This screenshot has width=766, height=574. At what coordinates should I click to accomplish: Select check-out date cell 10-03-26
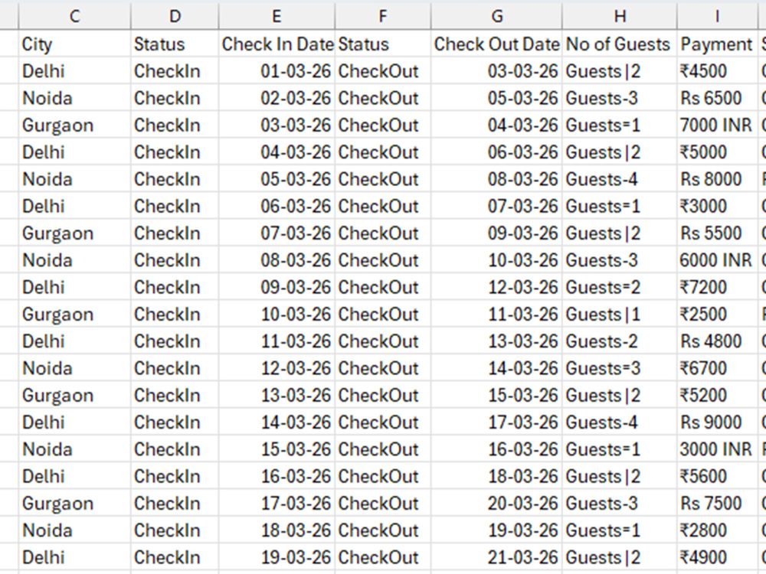496,260
